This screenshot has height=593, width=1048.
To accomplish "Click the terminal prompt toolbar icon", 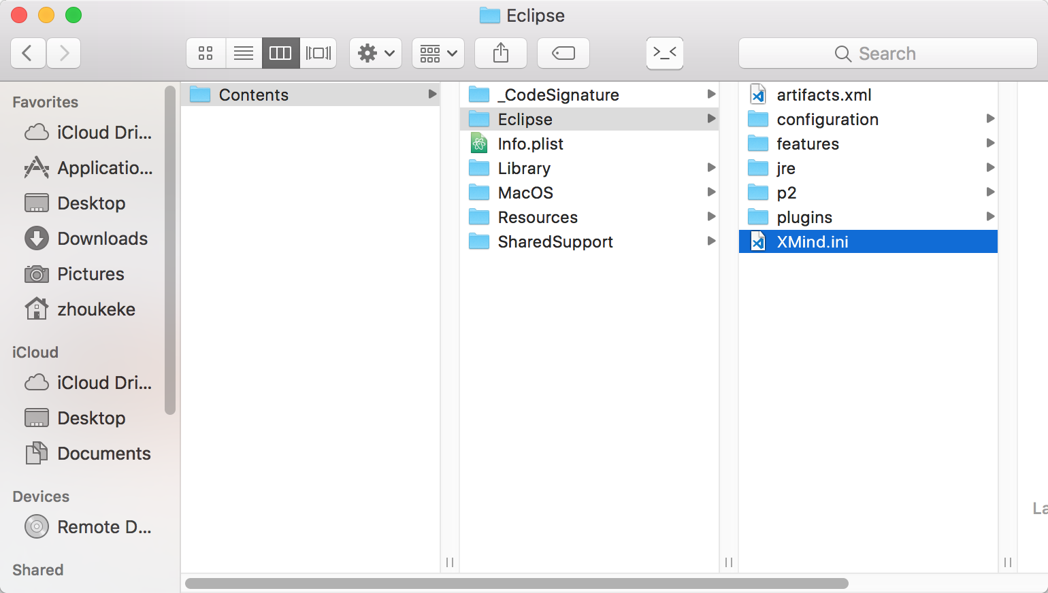I will 665,53.
